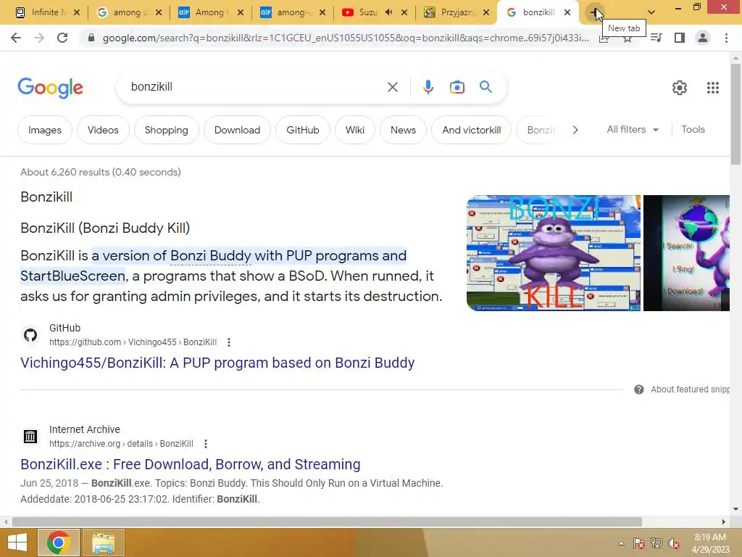Click the Google logo

tap(50, 88)
